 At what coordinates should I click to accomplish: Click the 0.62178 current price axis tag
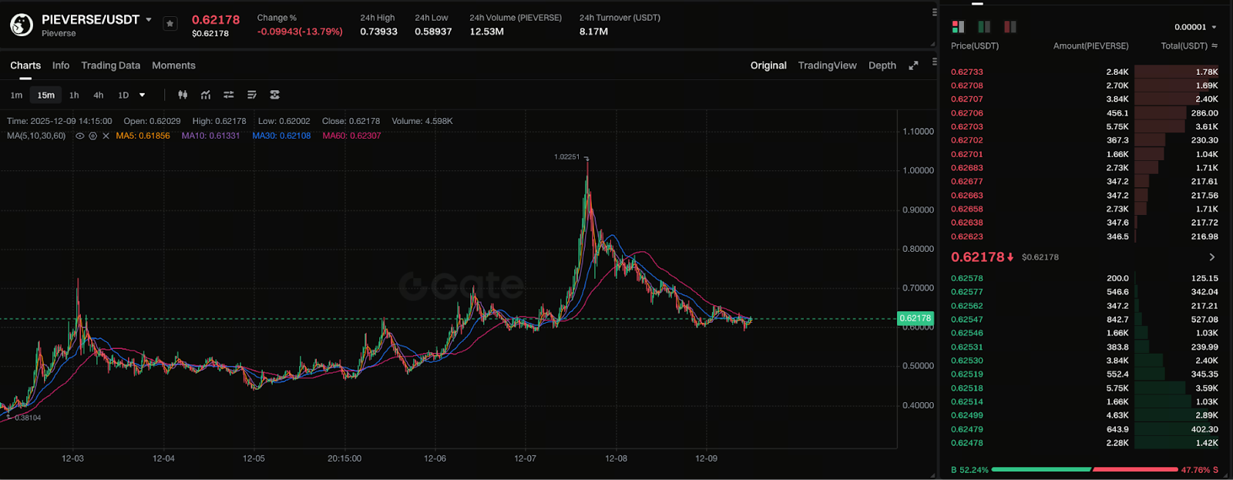tap(916, 318)
